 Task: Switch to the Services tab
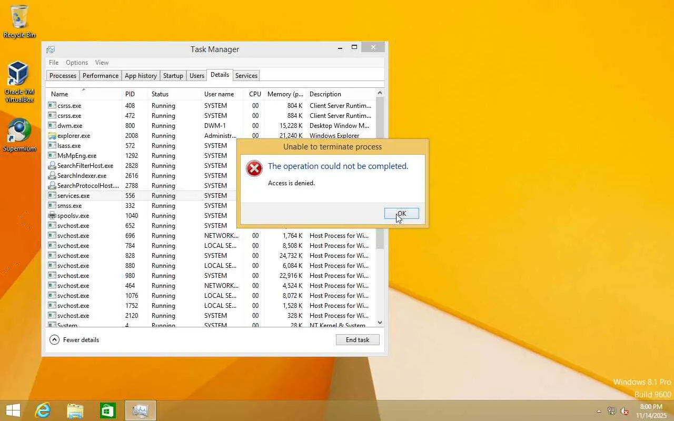click(x=246, y=76)
